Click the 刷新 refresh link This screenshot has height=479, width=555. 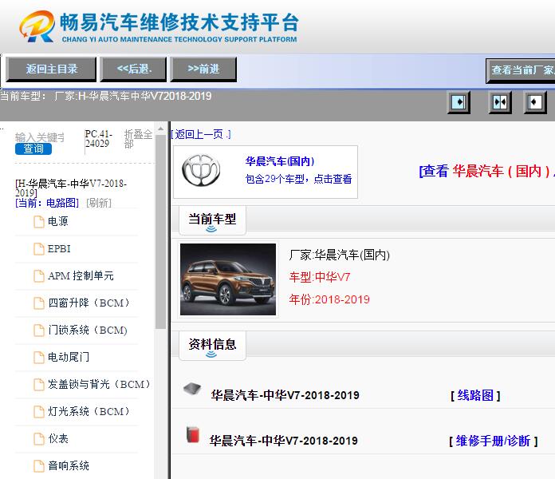[x=99, y=203]
